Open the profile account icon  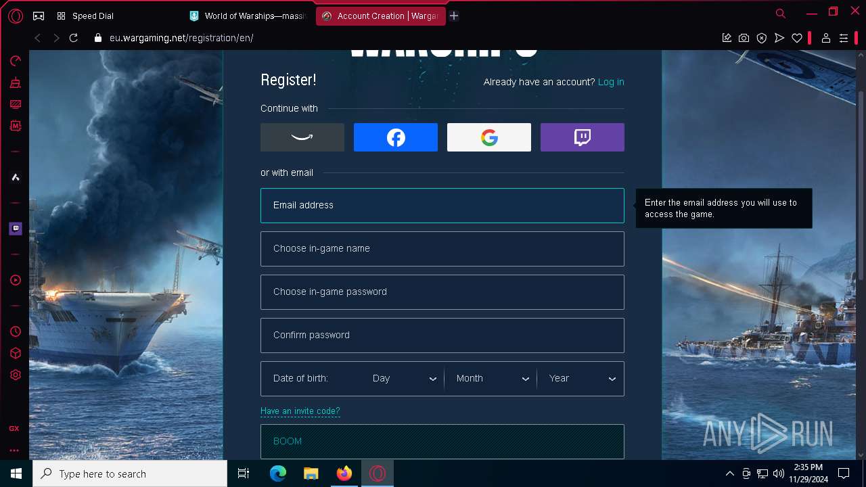click(x=826, y=38)
